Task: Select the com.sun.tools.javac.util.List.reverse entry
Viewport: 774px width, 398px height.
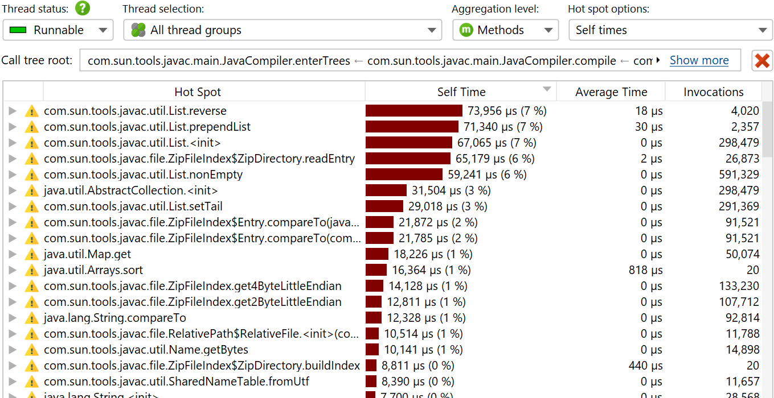Action: coord(135,111)
